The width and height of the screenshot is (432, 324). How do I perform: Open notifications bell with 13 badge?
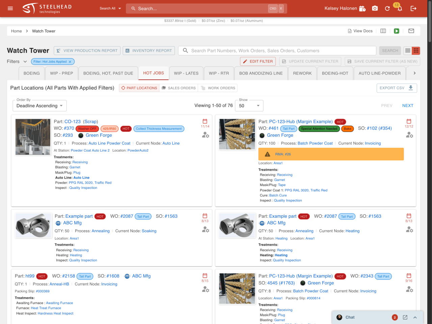click(400, 9)
